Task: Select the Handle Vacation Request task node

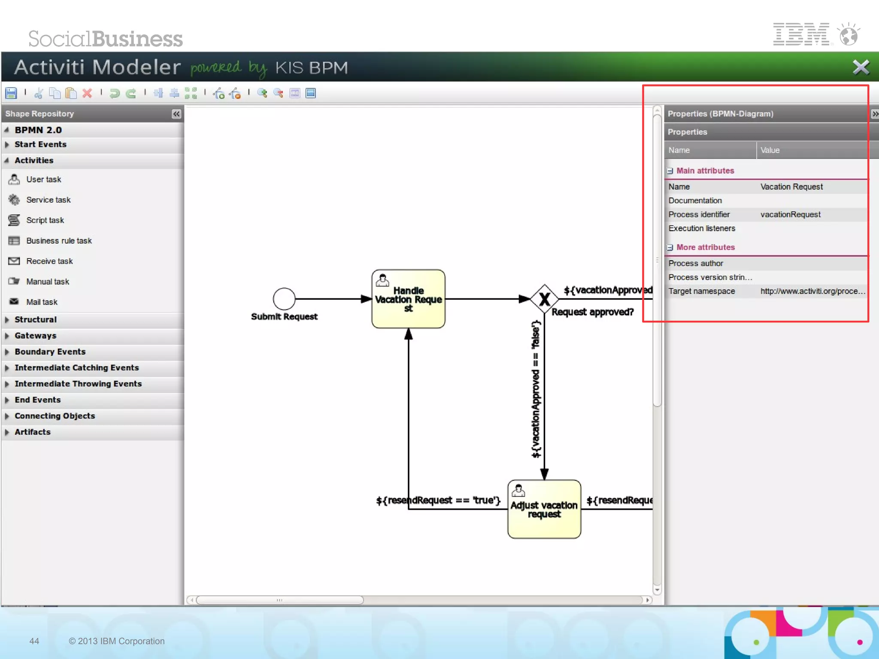Action: (408, 299)
